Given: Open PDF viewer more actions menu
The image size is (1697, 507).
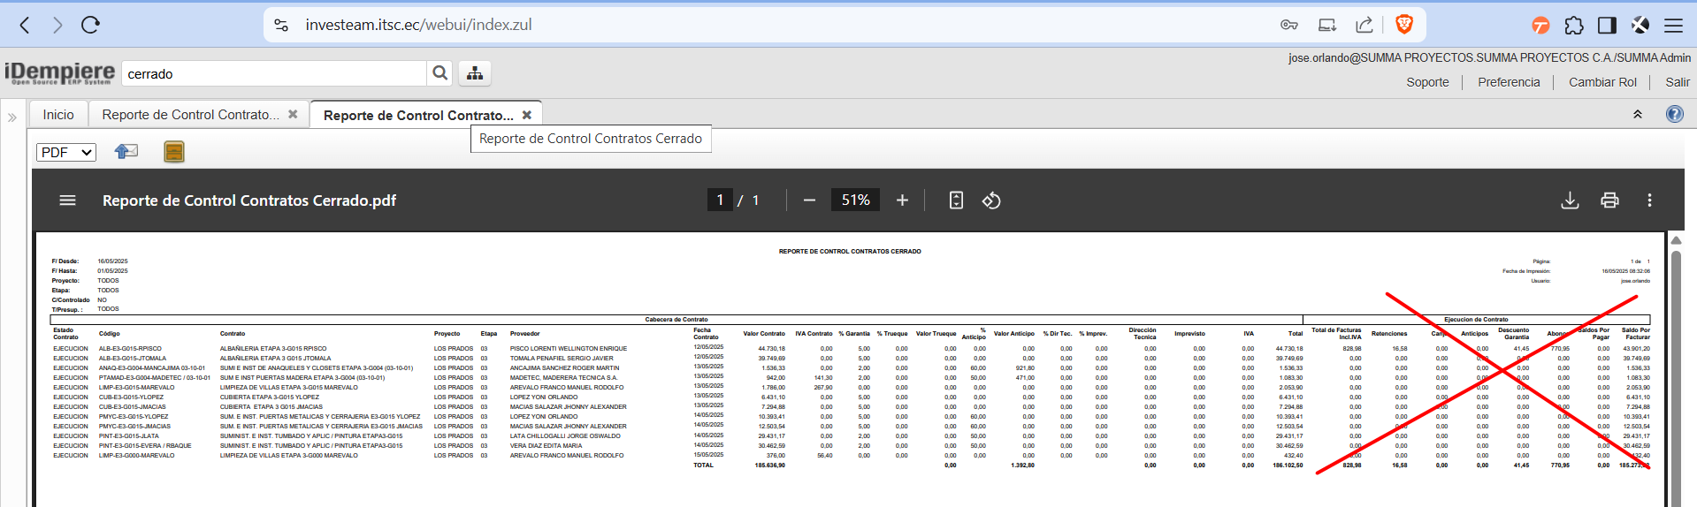Looking at the screenshot, I should 1649,201.
